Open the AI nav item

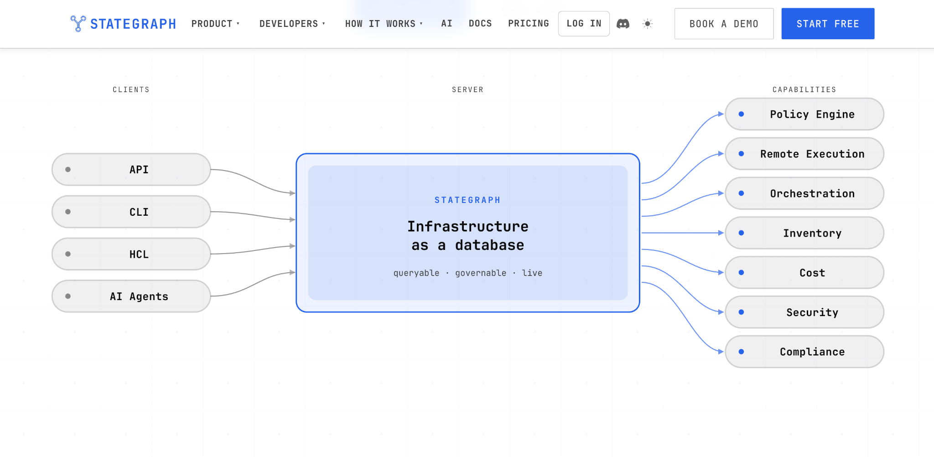[x=446, y=24]
